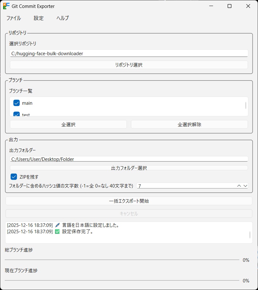
Task: Click the pencil icon next to the language log entry
Action: pos(57,225)
